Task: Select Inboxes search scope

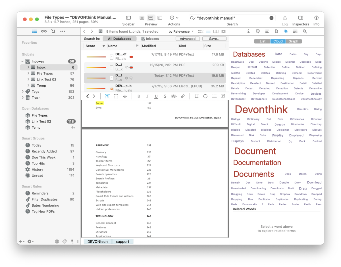Action: pyautogui.click(x=150, y=39)
